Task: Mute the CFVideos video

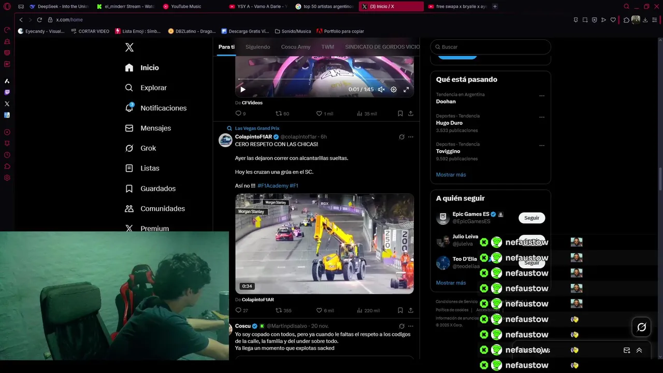Action: 381,90
